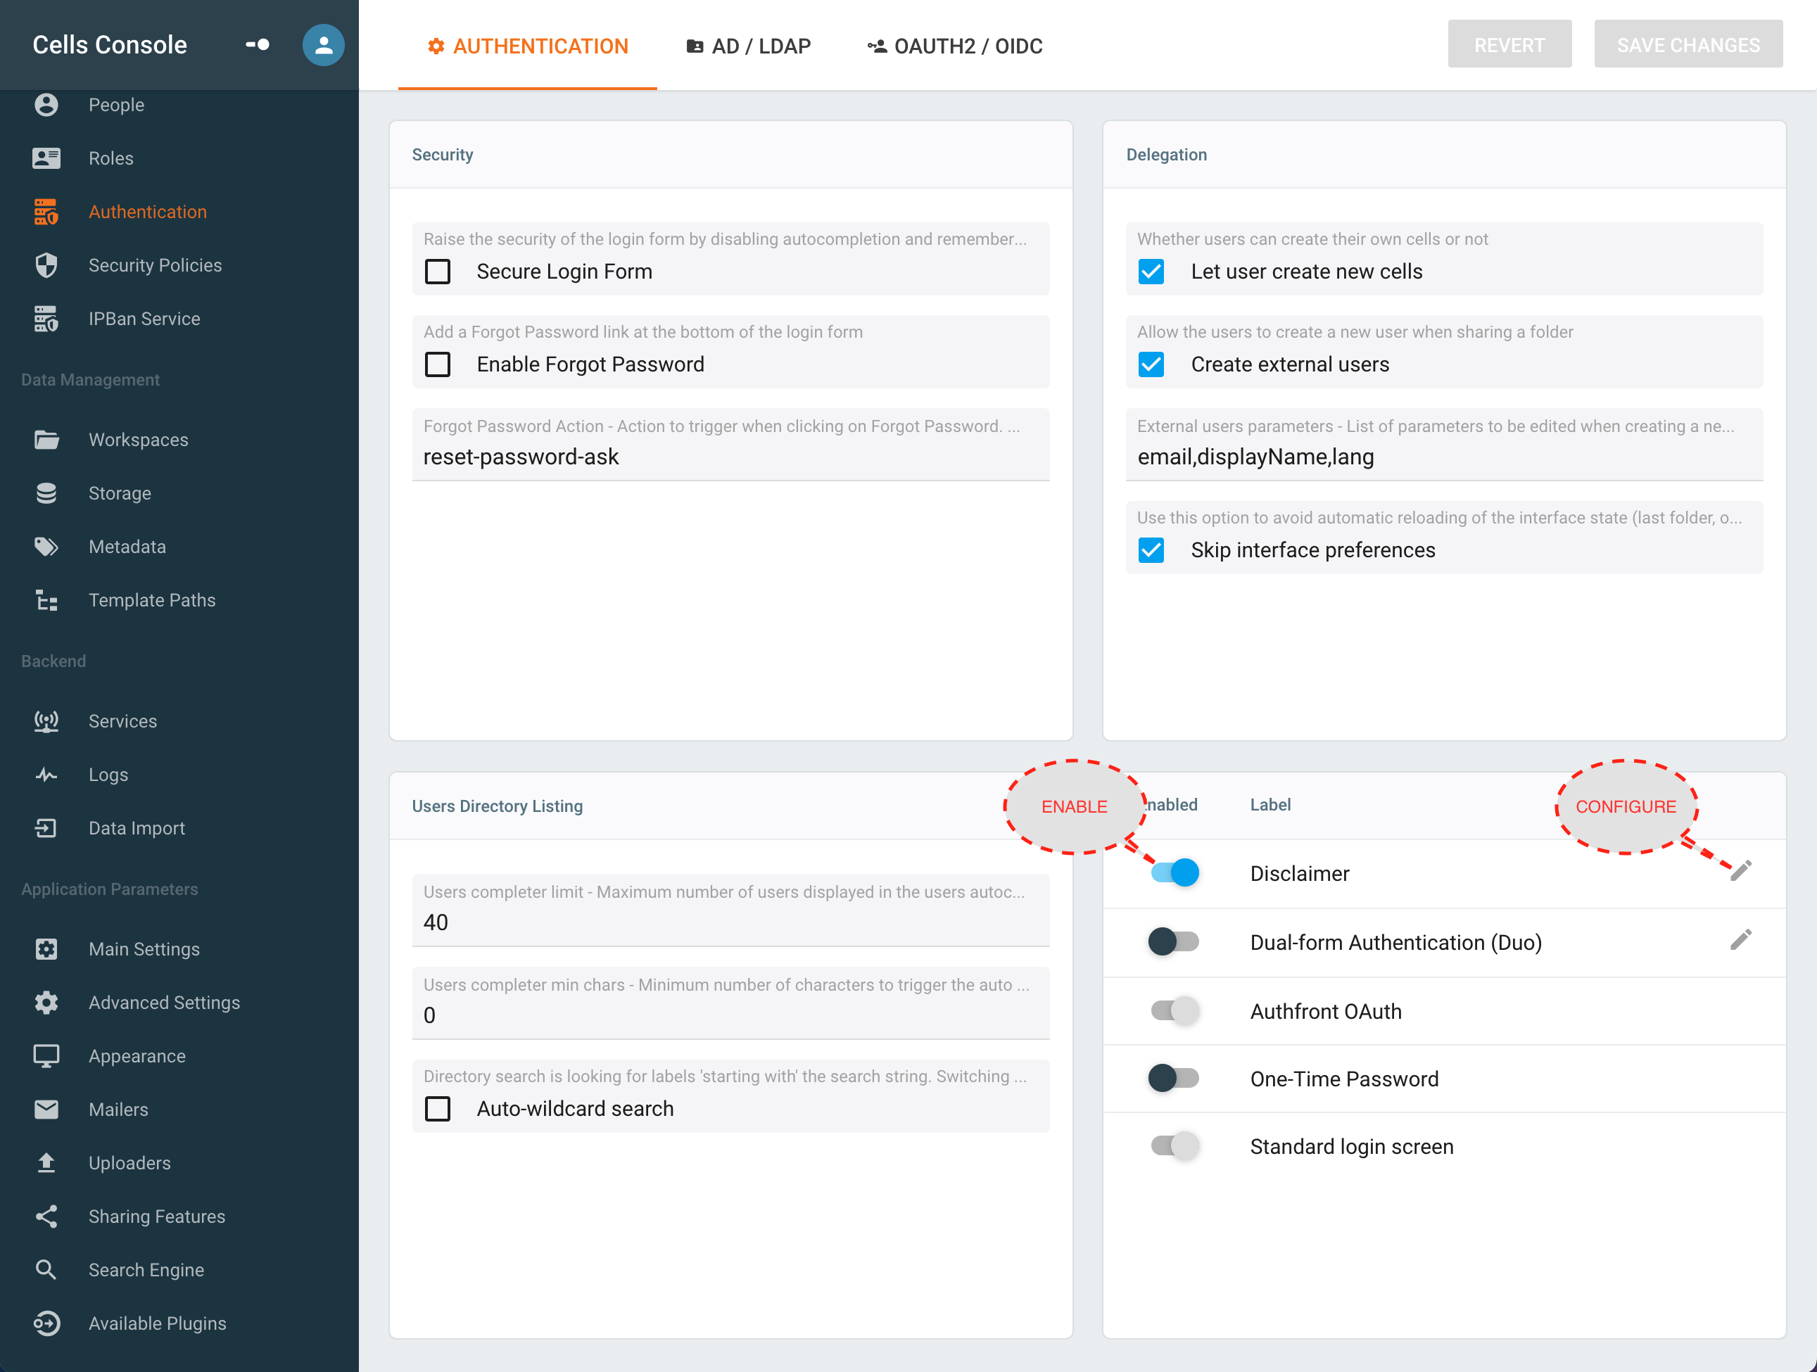Click Users completer min chars field
Image resolution: width=1817 pixels, height=1372 pixels.
(730, 1003)
